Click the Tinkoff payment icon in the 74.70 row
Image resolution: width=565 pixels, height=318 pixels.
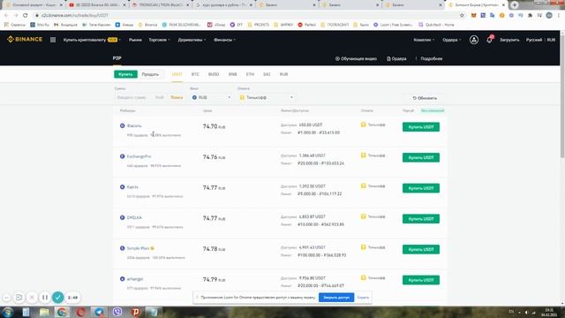click(x=363, y=125)
